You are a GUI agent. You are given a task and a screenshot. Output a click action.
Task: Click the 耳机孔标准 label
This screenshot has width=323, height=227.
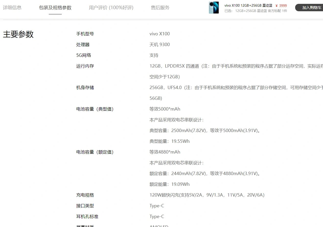click(x=87, y=217)
